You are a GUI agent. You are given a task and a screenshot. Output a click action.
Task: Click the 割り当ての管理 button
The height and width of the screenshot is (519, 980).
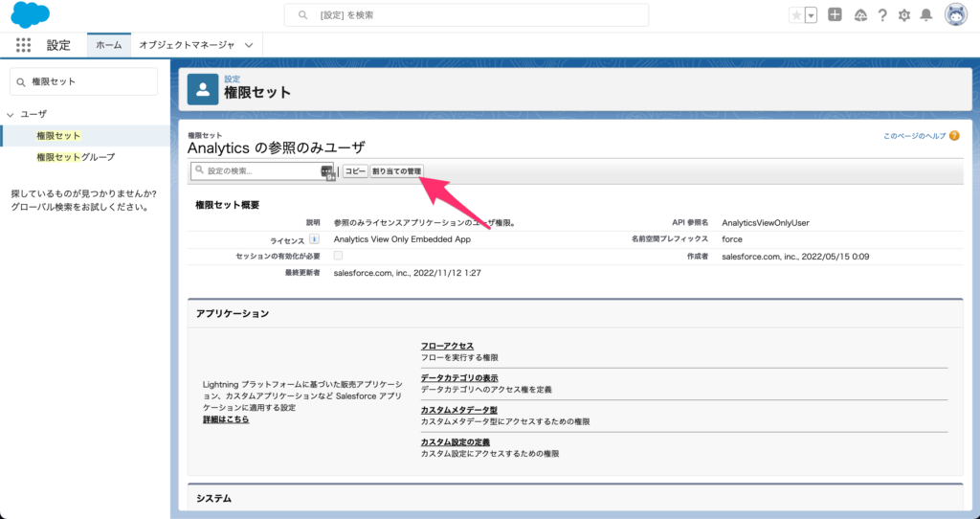point(396,171)
